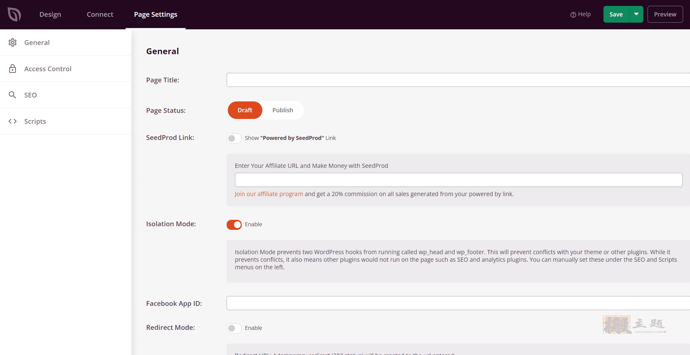Open the Join our affiliate program link

tap(269, 194)
